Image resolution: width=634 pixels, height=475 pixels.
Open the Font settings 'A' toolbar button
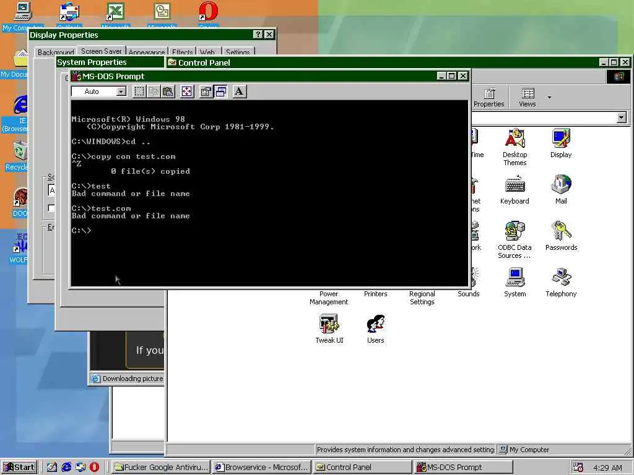pos(240,92)
